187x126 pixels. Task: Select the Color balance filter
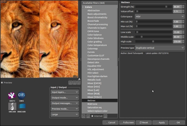(95, 35)
